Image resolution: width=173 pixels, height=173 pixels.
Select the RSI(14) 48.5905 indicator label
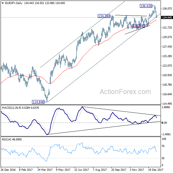coord(12,140)
